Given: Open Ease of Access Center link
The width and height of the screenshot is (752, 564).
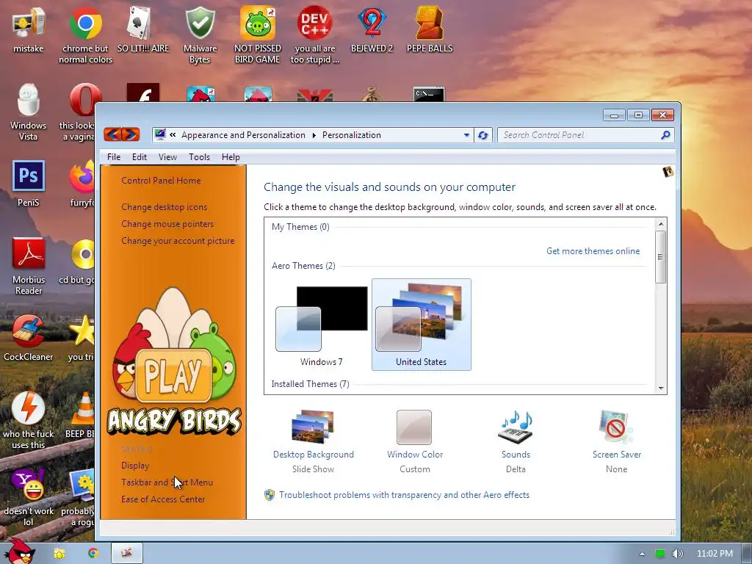Looking at the screenshot, I should 163,499.
